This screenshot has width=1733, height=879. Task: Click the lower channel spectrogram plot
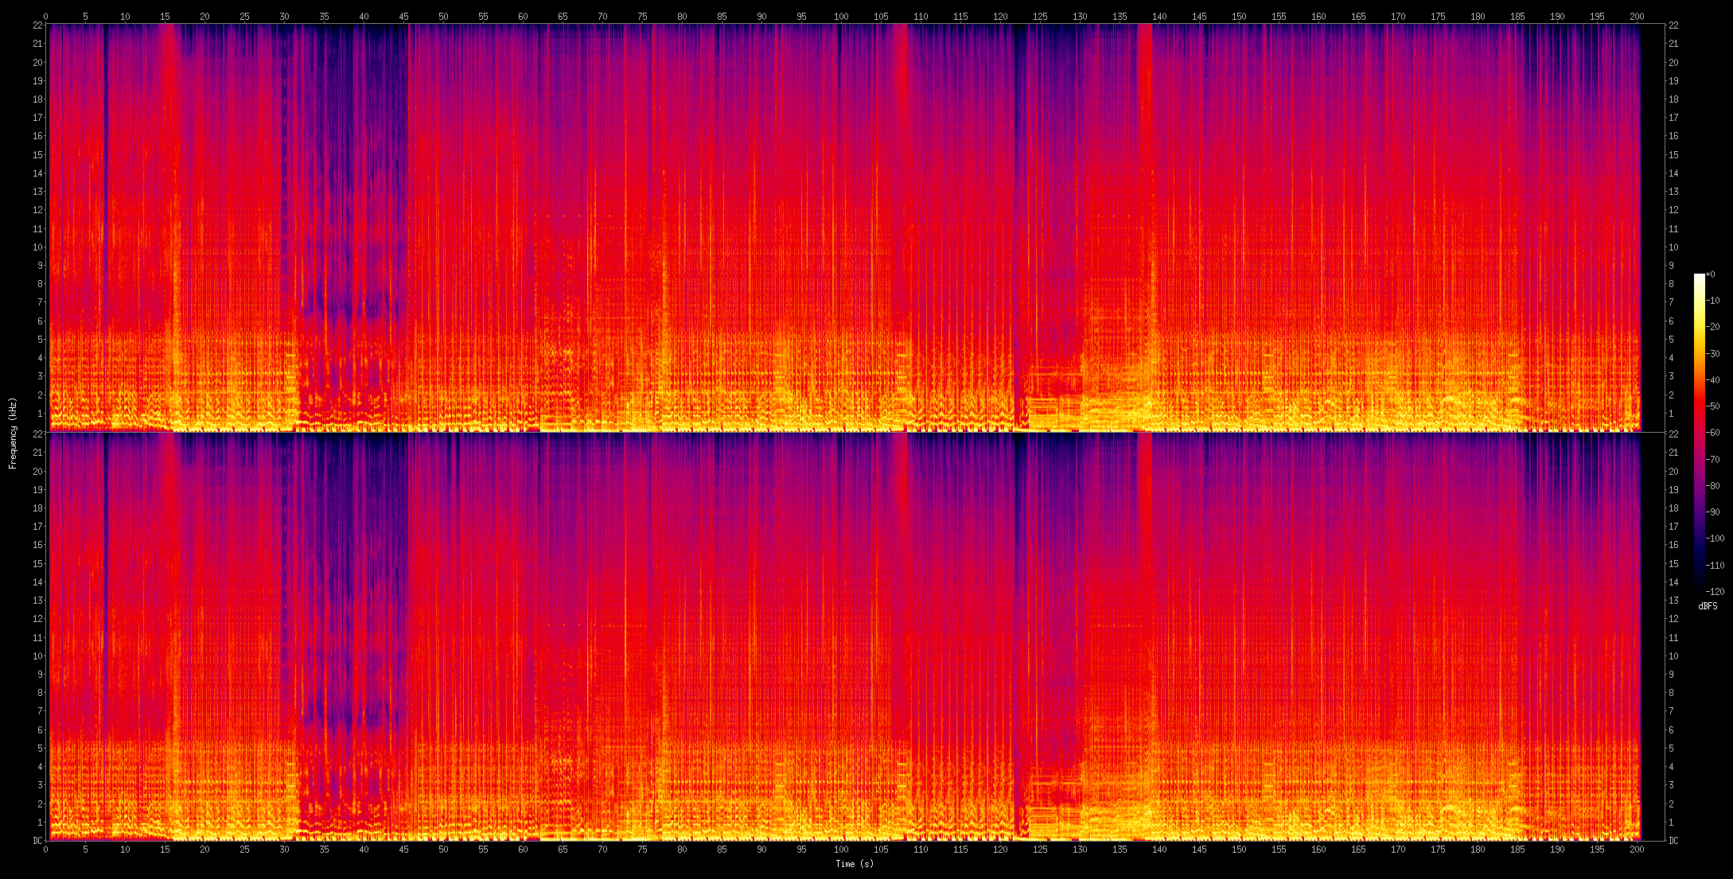coord(855,636)
